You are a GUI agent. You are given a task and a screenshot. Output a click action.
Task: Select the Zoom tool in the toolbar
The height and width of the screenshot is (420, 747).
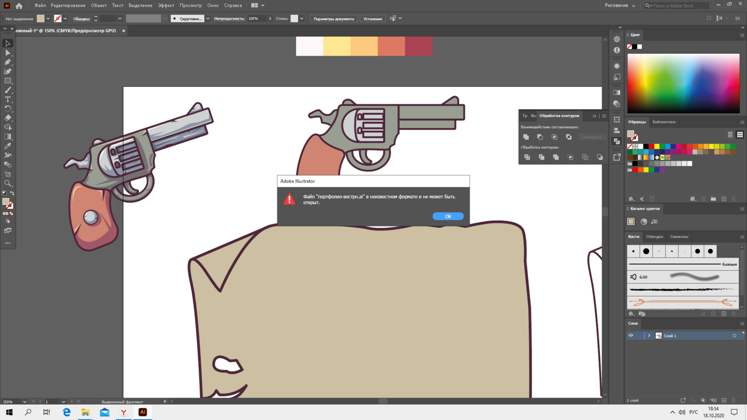pos(7,184)
